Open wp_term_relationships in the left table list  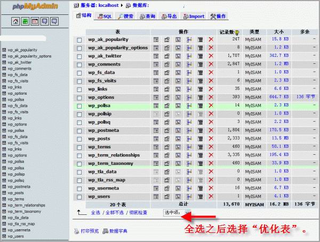pyautogui.click(x=27, y=205)
